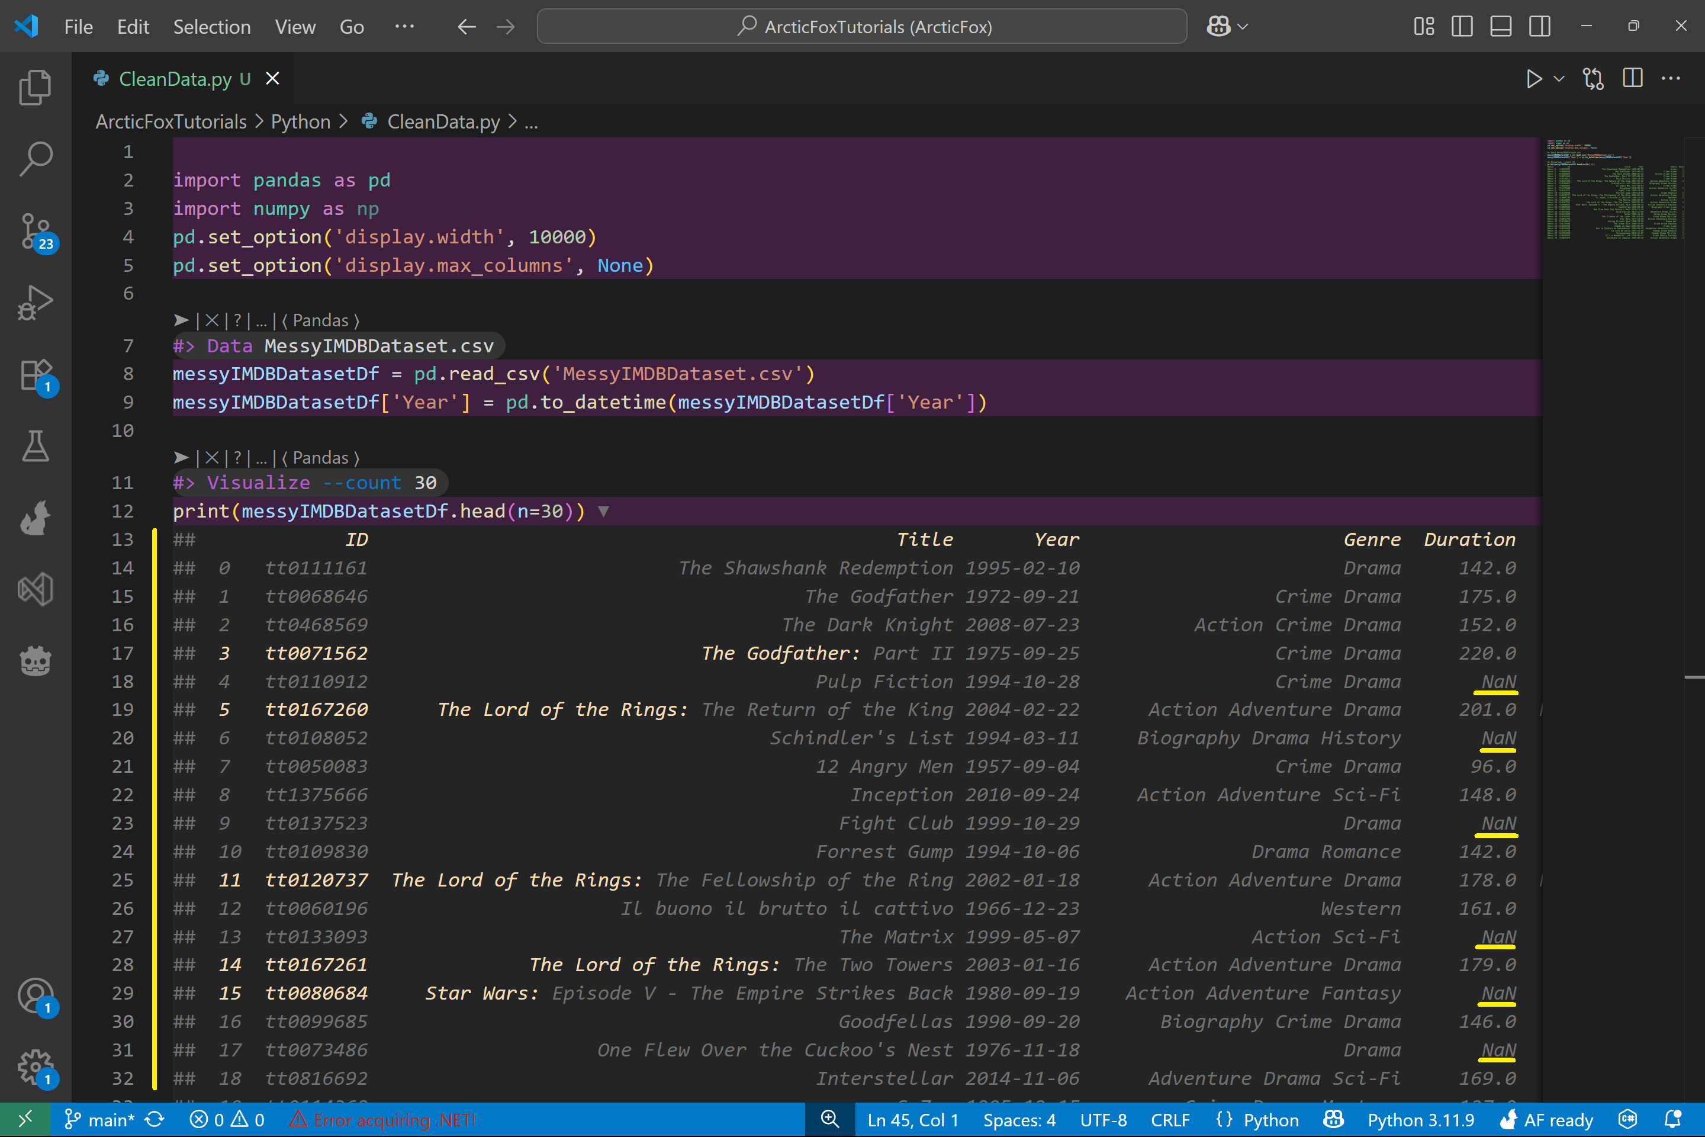Open the Accounts menu icon

click(35, 995)
